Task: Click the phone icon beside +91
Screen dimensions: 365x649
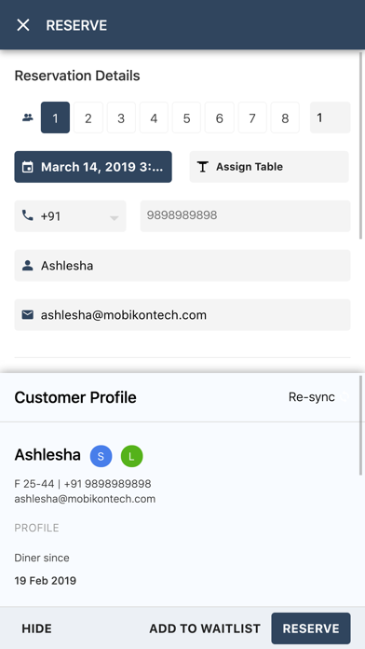Action: [x=27, y=215]
